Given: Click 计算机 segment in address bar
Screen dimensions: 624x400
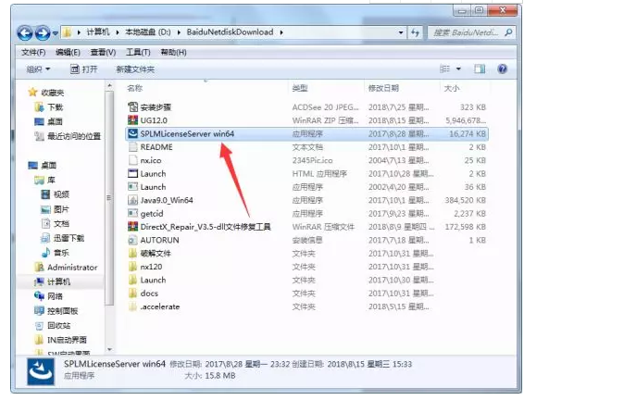Looking at the screenshot, I should coord(98,32).
